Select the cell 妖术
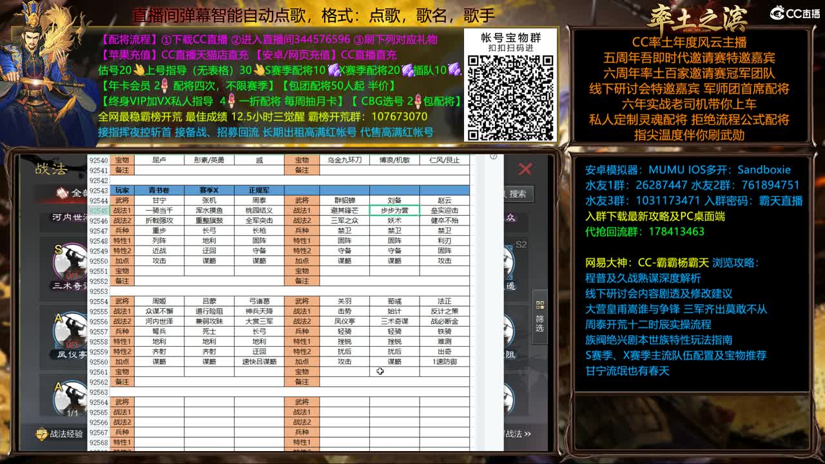The height and width of the screenshot is (464, 825). 394,220
